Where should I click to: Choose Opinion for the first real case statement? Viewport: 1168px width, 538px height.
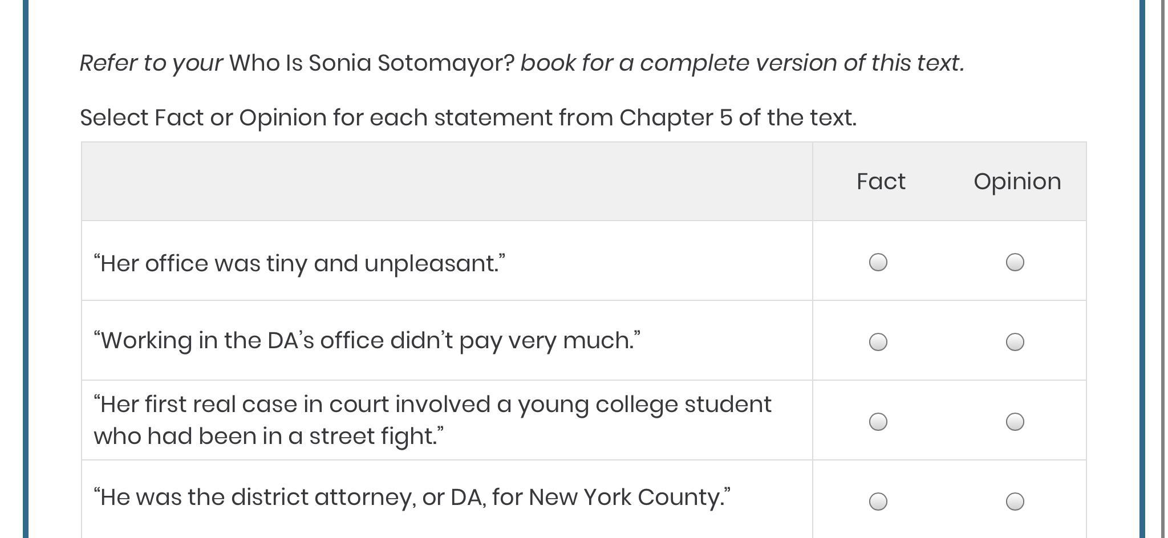(x=1015, y=422)
